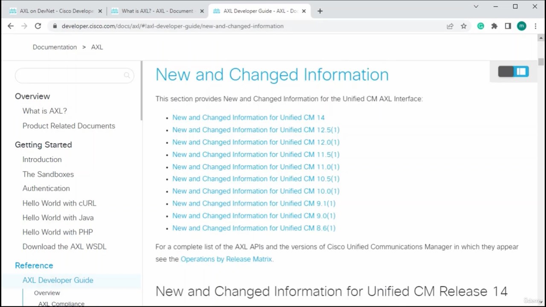
Task: Click the search magnifier icon in sidebar
Action: [127, 75]
